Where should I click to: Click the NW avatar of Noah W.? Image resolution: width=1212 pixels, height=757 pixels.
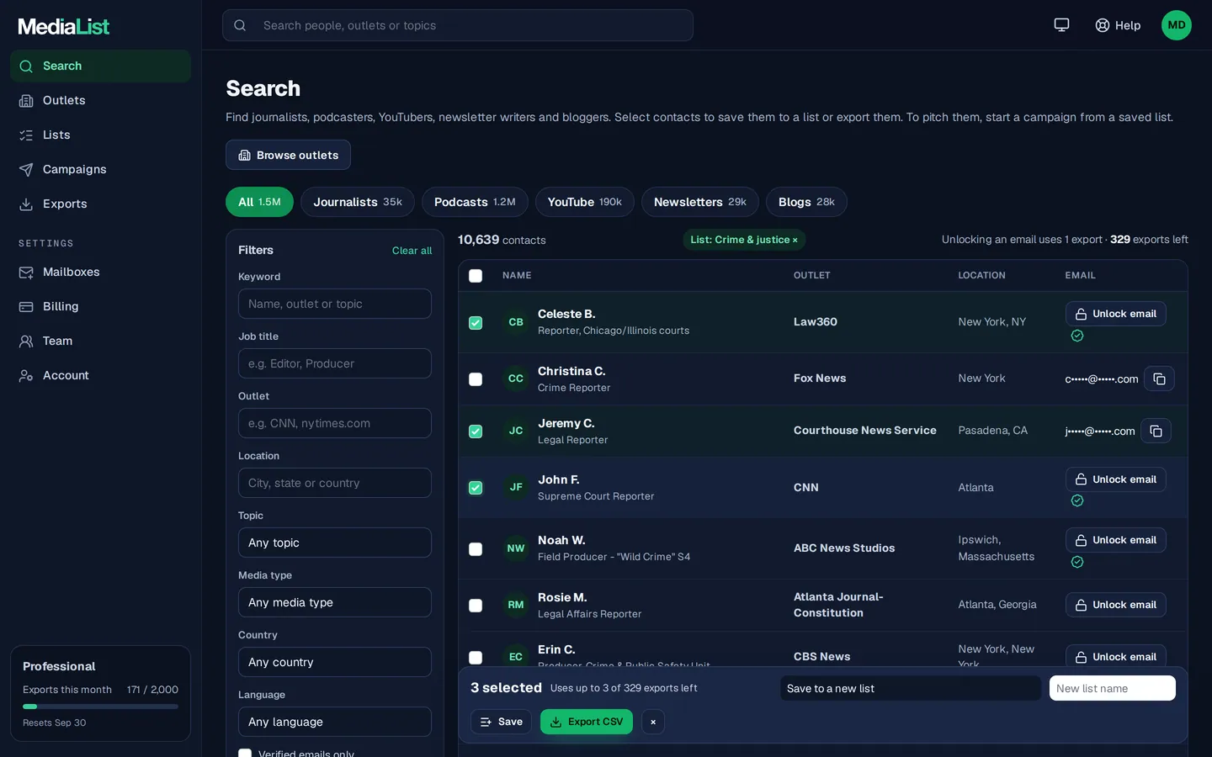tap(516, 548)
